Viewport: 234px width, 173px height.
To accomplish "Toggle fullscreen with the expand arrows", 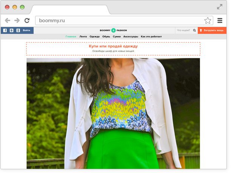I will click(220, 7).
